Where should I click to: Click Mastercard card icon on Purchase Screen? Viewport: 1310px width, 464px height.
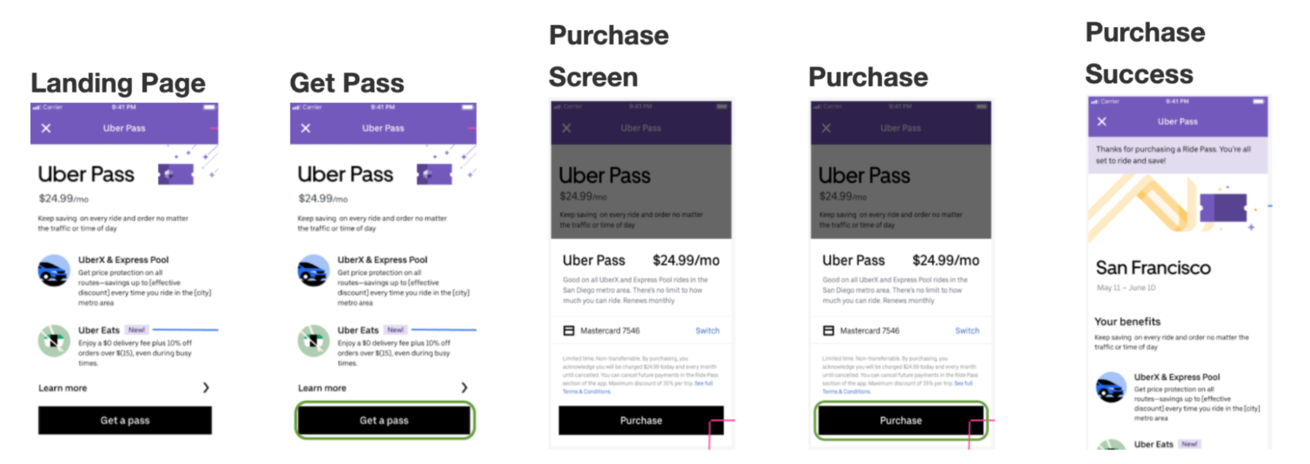click(569, 331)
